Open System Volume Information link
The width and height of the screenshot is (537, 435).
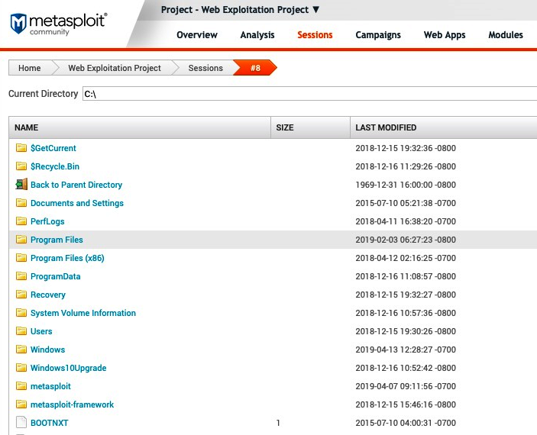click(83, 313)
